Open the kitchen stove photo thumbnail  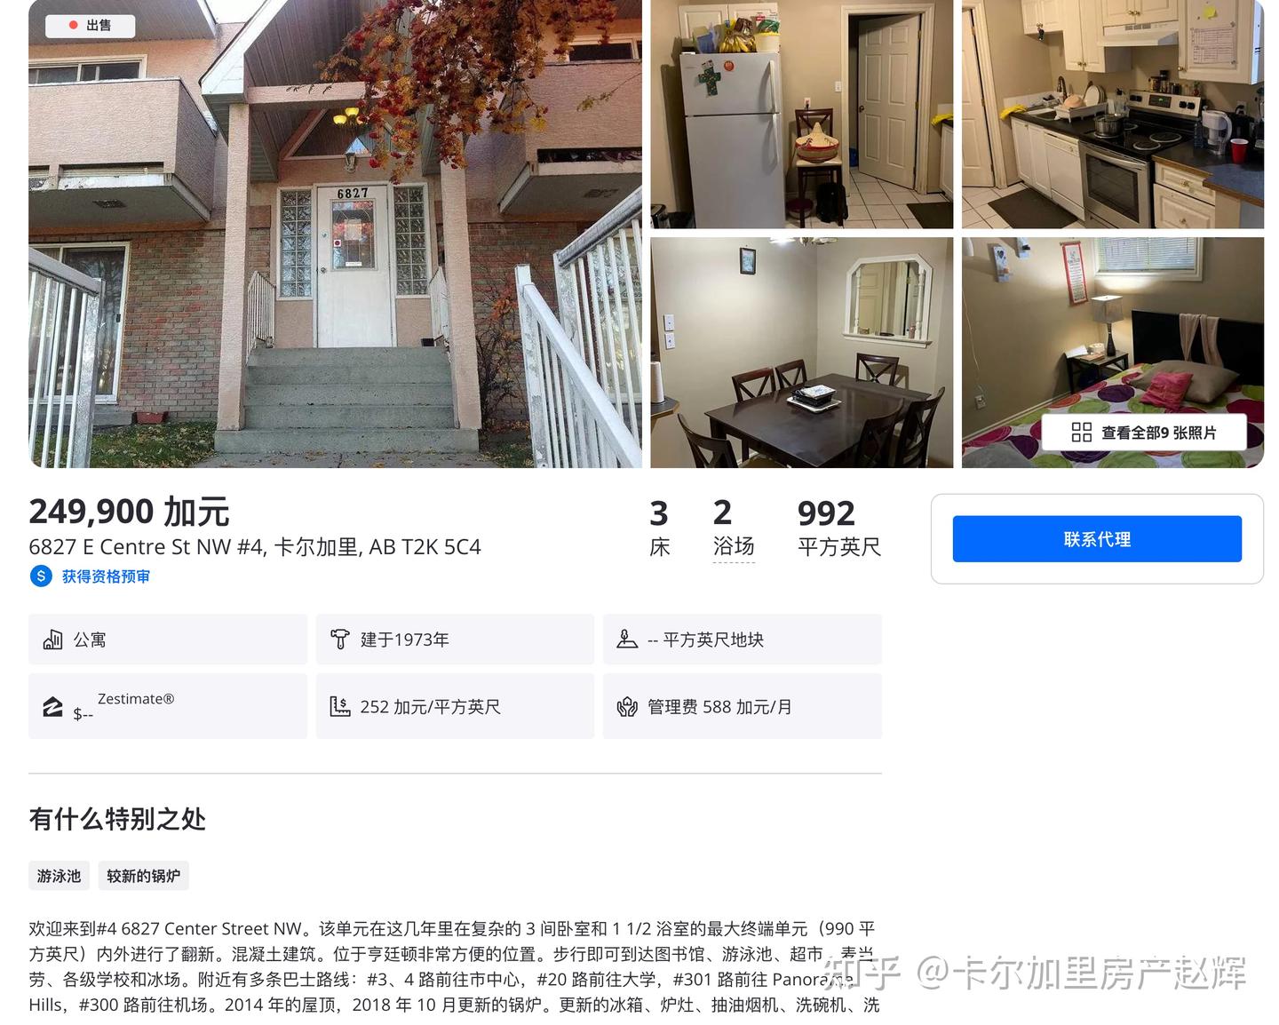pyautogui.click(x=1113, y=114)
